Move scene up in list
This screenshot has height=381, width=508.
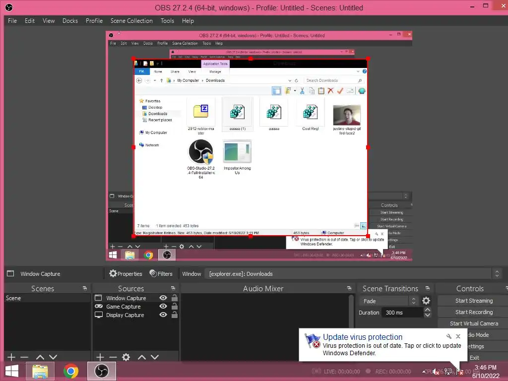point(40,357)
